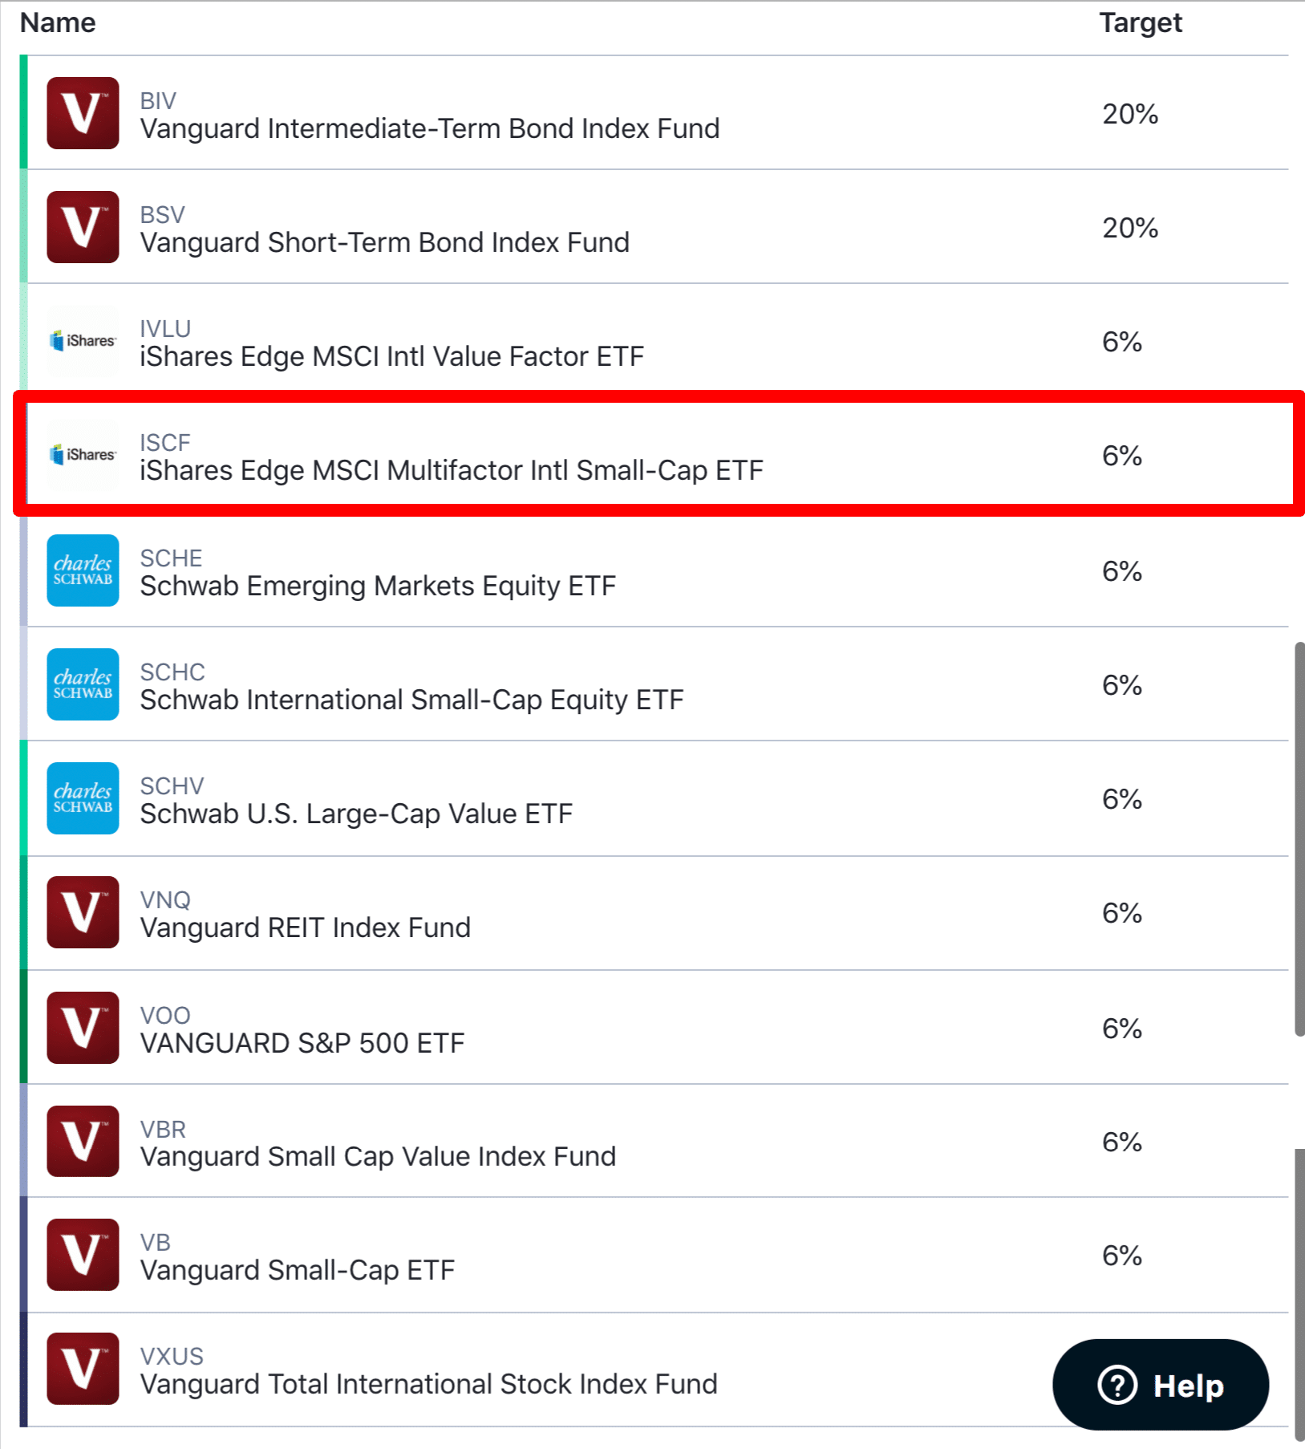Click the Vanguard logo next to BIV

pos(83,113)
